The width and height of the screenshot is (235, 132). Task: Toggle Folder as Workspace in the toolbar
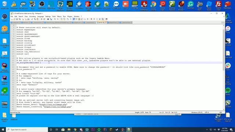pyautogui.click(x=85, y=19)
